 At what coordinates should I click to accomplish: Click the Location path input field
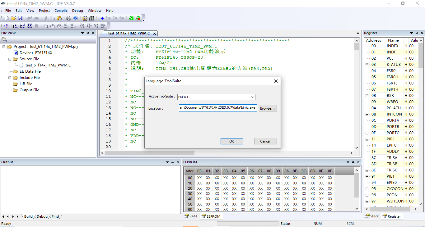point(218,108)
